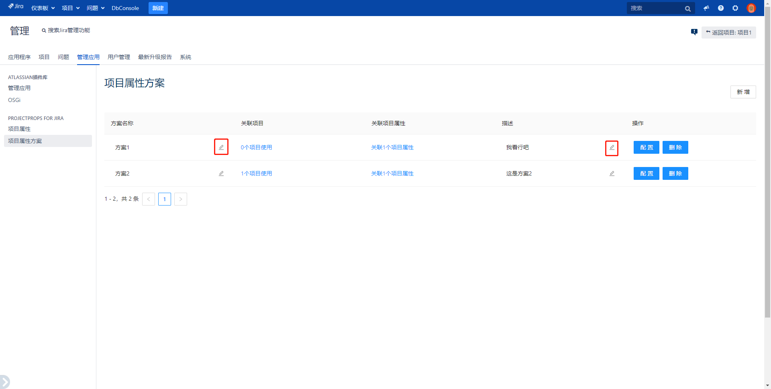This screenshot has height=389, width=771.
Task: Open the 项目 dropdown in top navigation
Action: pos(71,8)
